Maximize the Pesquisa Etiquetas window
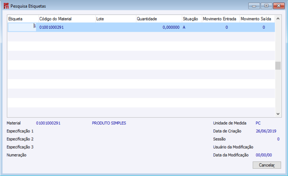This screenshot has height=176, width=288. pos(266,6)
